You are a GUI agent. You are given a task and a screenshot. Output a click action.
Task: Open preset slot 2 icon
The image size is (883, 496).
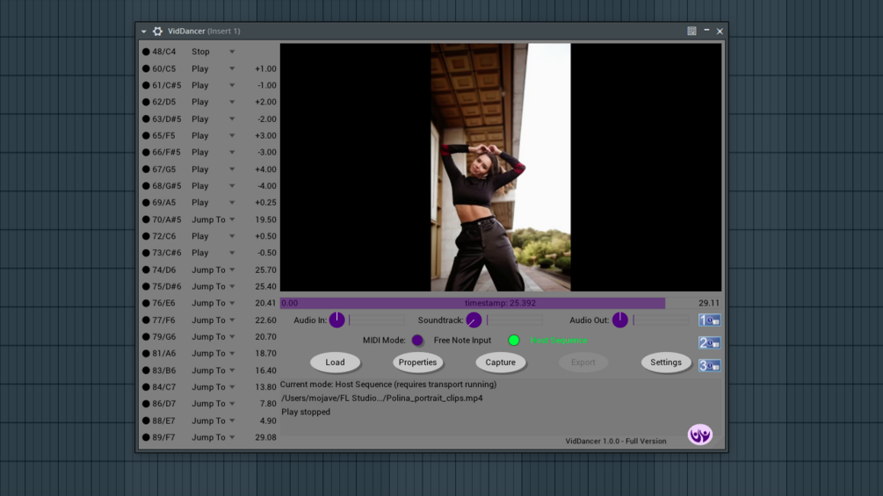click(709, 342)
